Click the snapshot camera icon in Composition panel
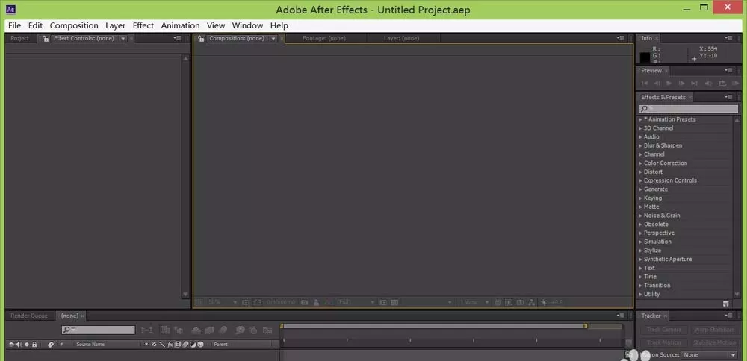 pos(305,302)
